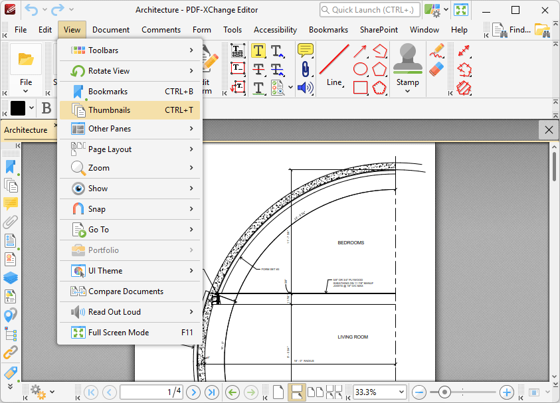
Task: Expand the Page Layout submenu
Action: pos(130,149)
